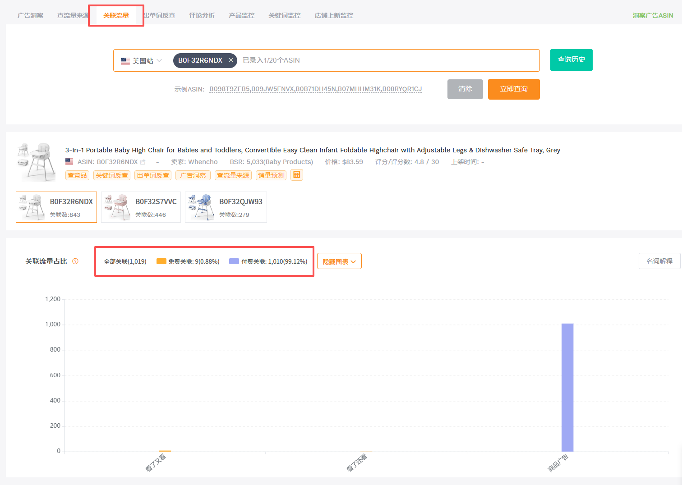
Task: Click the purple 商品广告 bar in chart
Action: pyautogui.click(x=567, y=387)
